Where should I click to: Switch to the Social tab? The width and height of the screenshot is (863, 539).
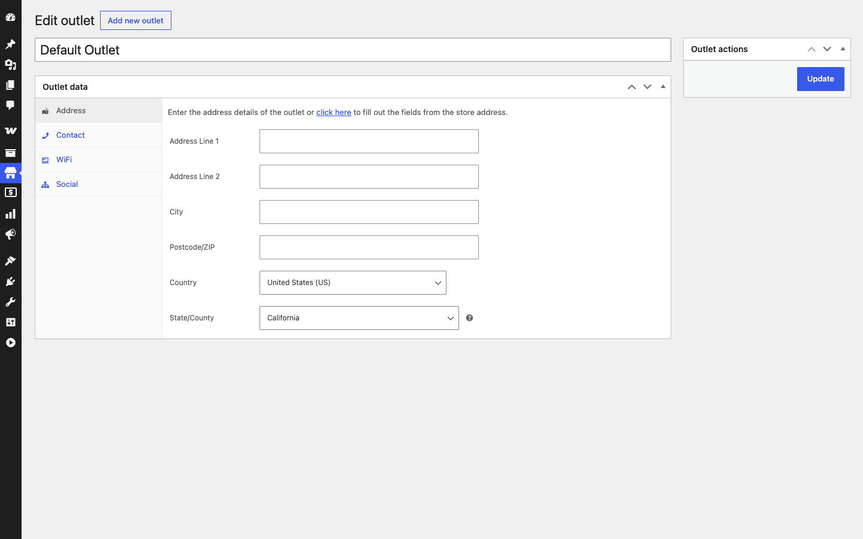pos(99,184)
